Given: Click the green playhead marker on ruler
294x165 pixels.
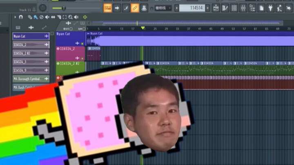Looking at the screenshot, I should [x=143, y=28].
